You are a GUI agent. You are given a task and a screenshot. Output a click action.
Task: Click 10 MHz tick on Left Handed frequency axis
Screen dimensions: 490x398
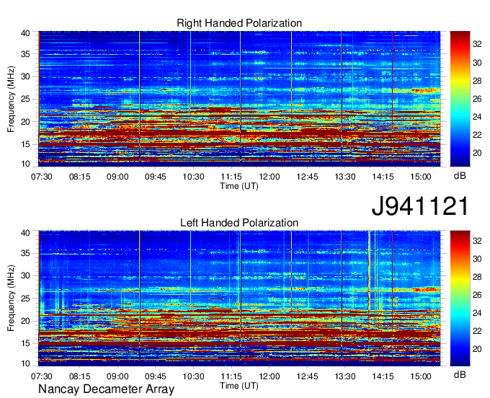point(26,363)
